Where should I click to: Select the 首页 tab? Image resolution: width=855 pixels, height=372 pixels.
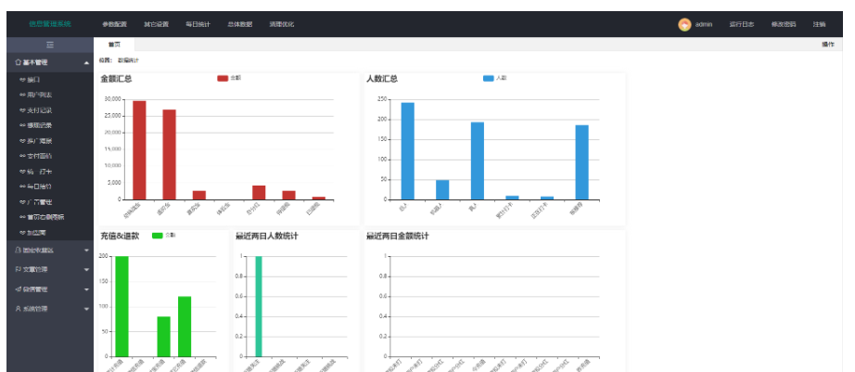pos(114,45)
